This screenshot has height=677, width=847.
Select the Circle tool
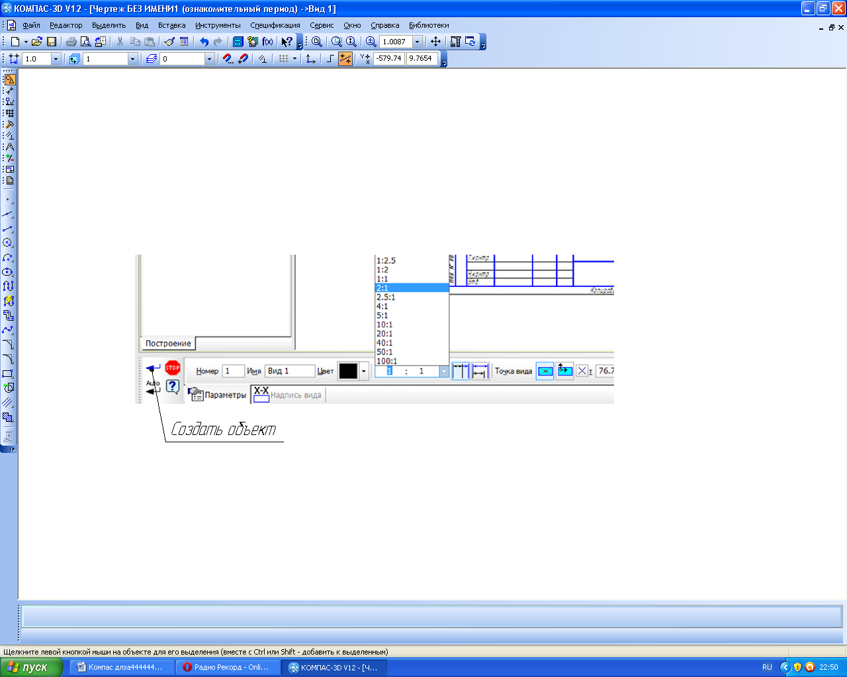point(8,243)
